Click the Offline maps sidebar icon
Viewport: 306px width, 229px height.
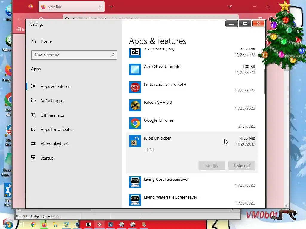pyautogui.click(x=33, y=115)
